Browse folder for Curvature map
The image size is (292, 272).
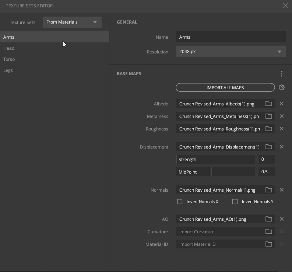coord(269,231)
